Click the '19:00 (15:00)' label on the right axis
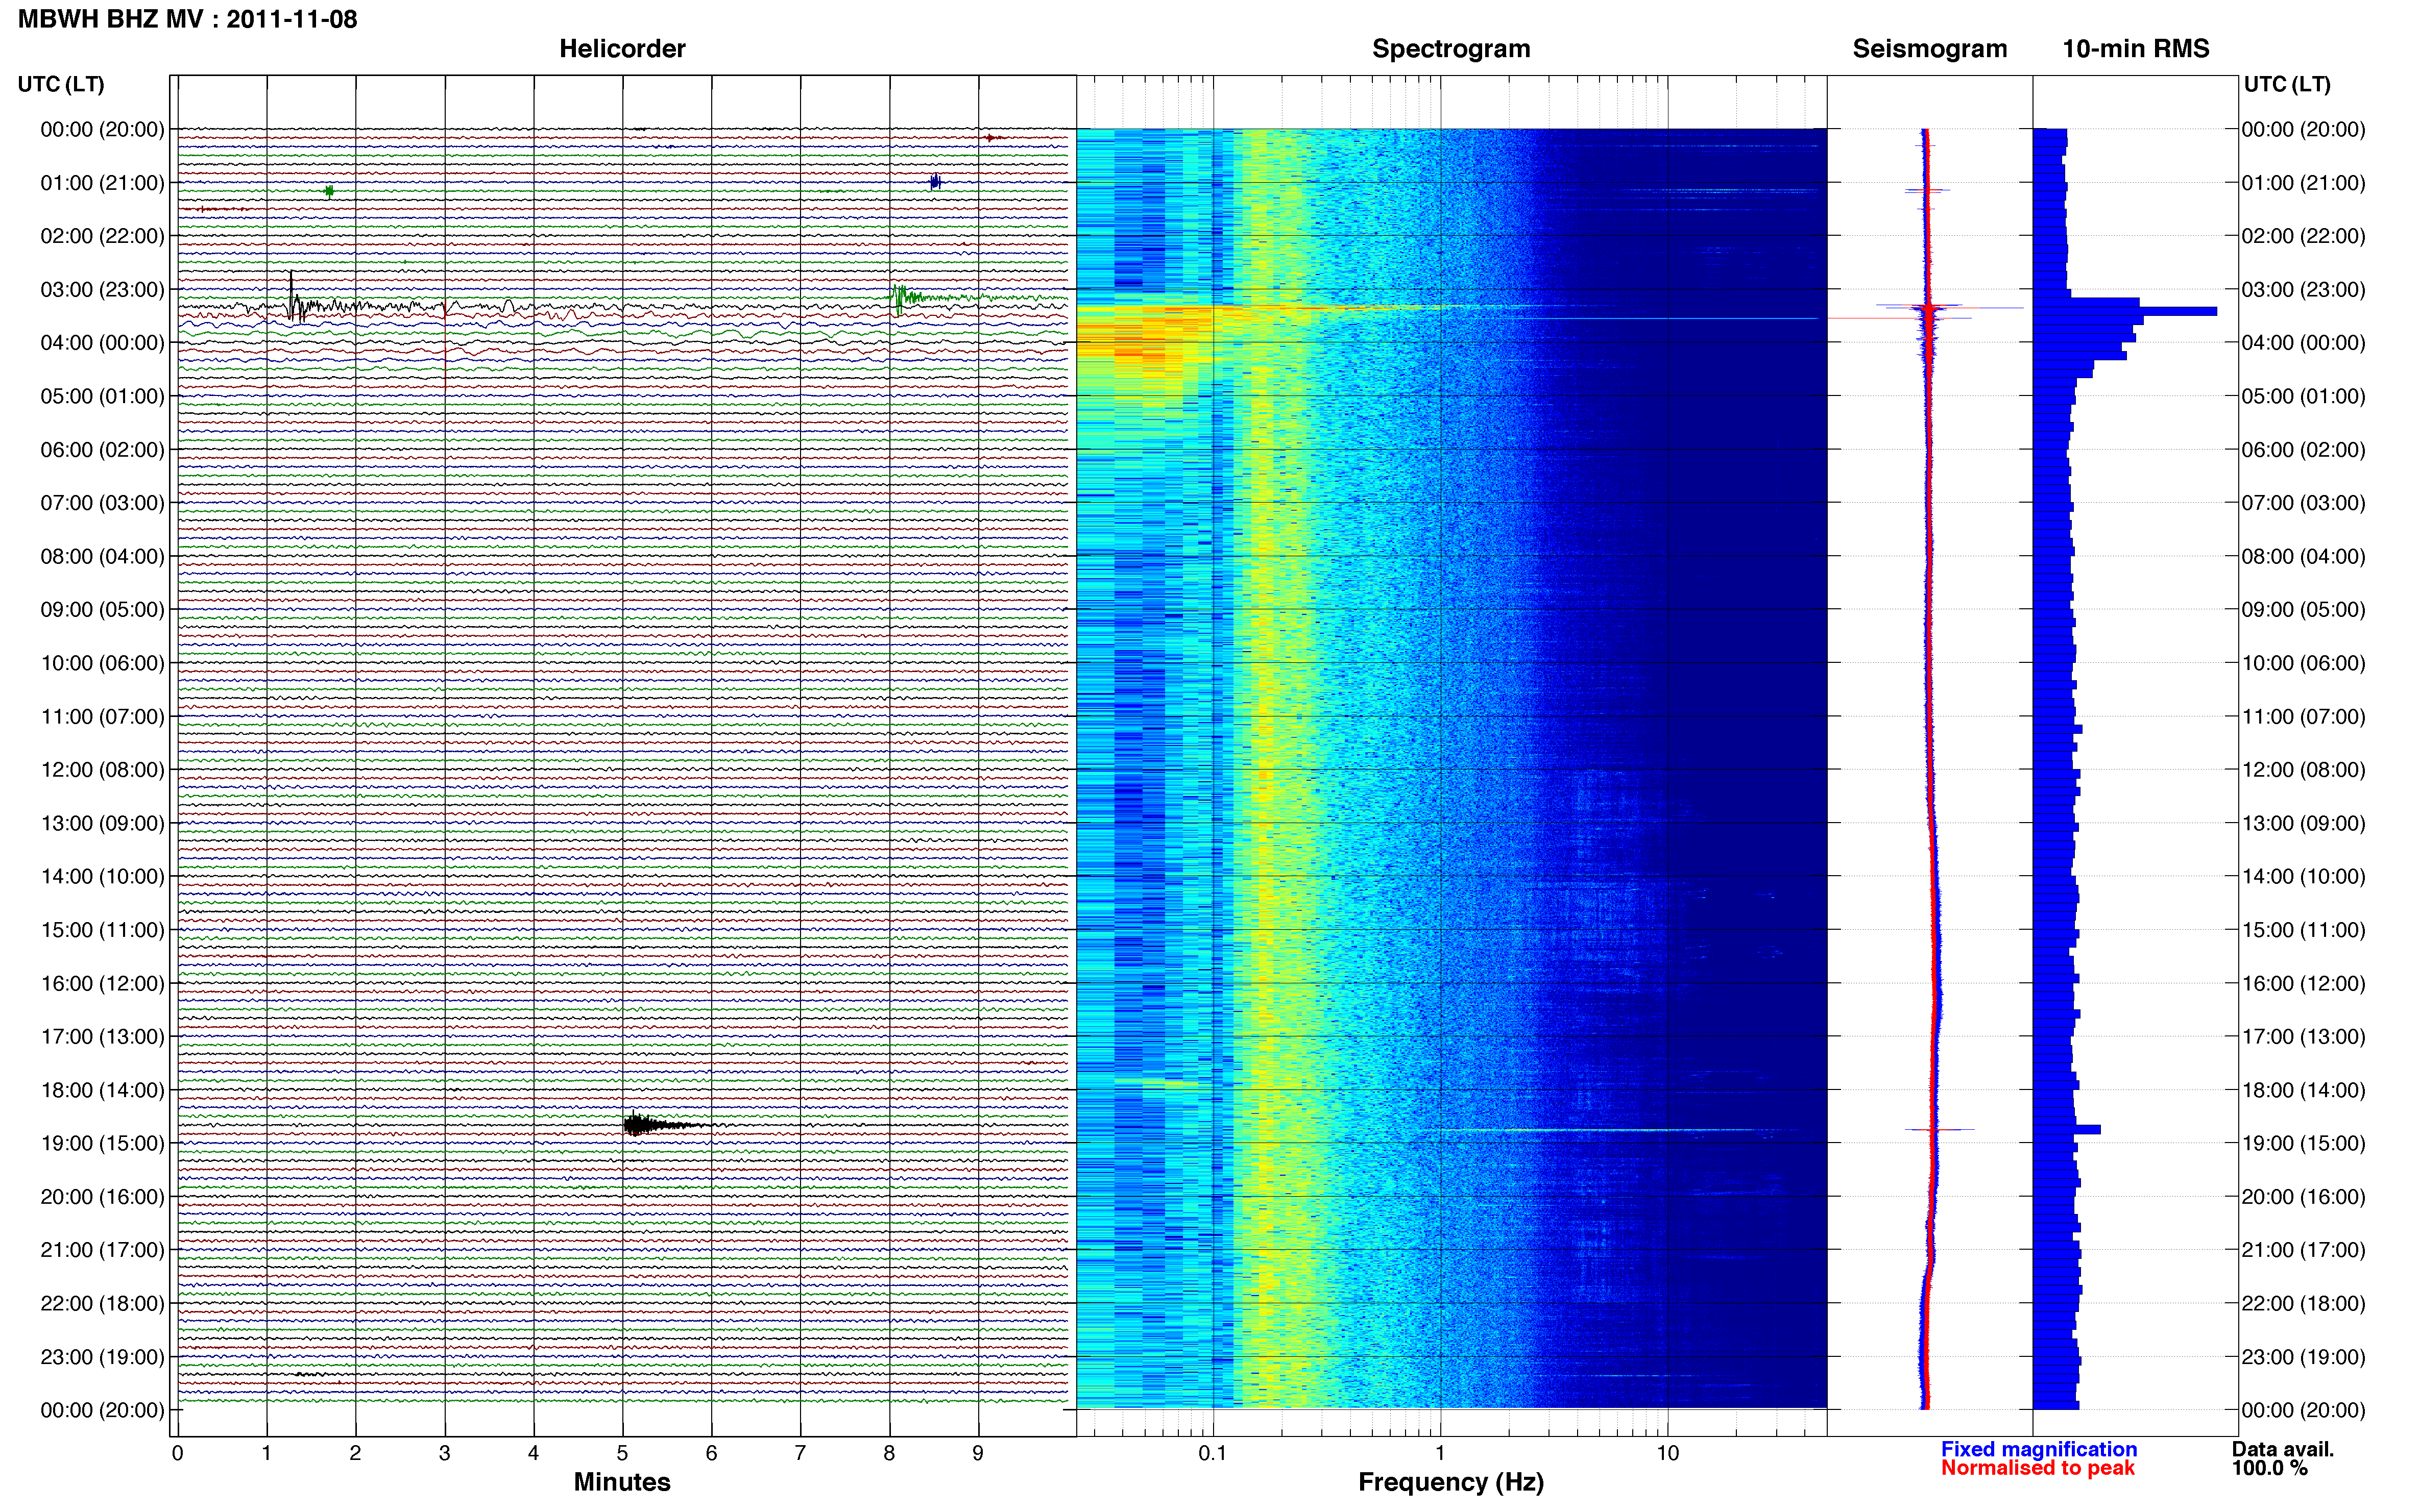2420x1512 pixels. coord(2303,1143)
